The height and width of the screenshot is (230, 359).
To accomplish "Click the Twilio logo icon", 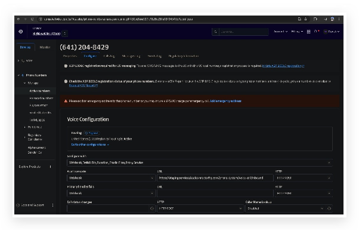I will coord(21,32).
